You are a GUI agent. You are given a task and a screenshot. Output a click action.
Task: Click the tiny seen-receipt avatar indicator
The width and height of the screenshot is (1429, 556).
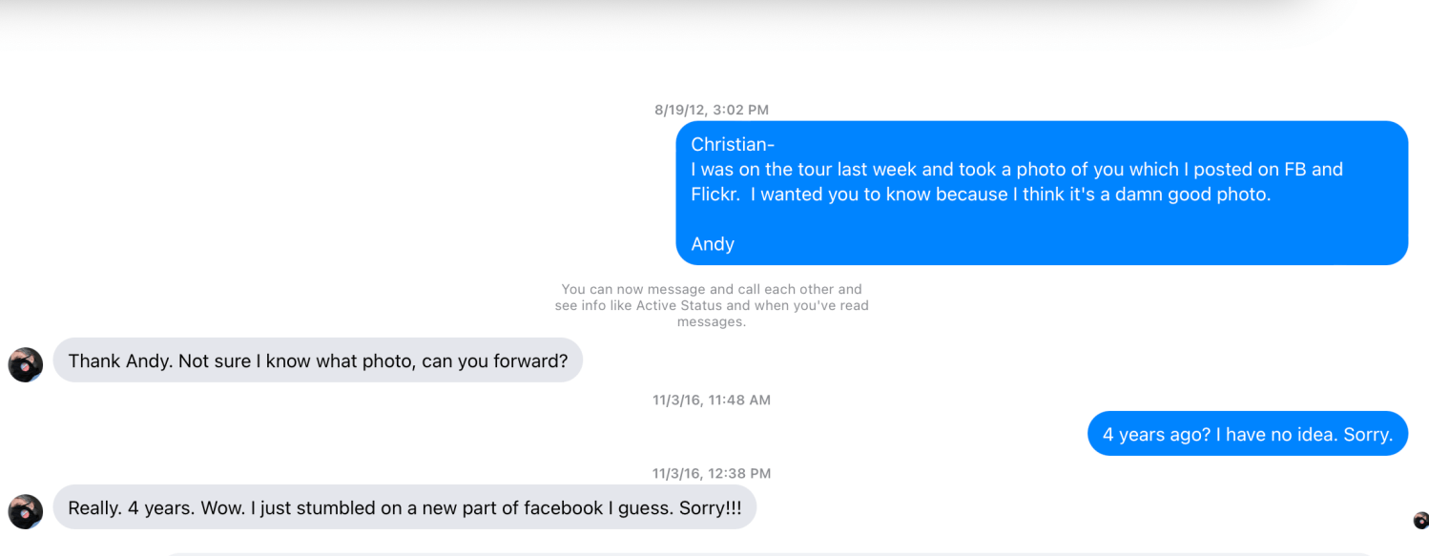(1420, 520)
